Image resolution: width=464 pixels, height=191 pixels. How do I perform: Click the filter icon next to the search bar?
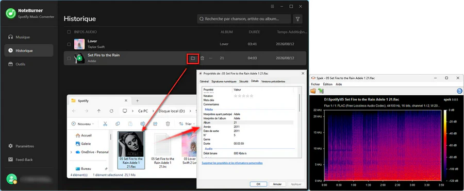[x=297, y=19]
